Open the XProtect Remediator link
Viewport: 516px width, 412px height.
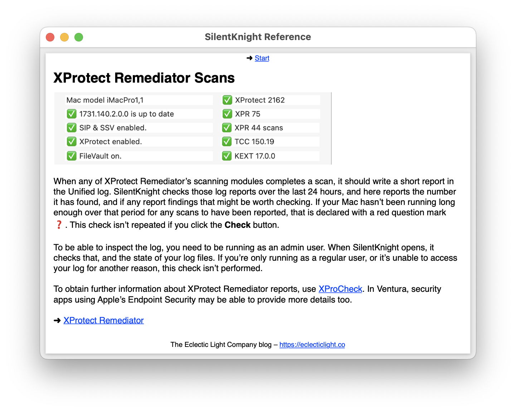pyautogui.click(x=103, y=320)
